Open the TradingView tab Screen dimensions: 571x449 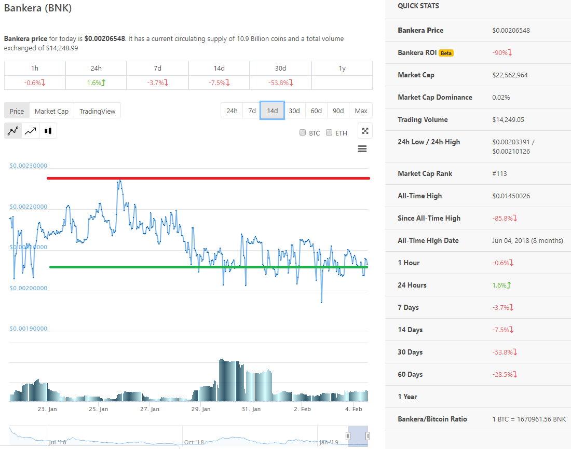pos(97,111)
